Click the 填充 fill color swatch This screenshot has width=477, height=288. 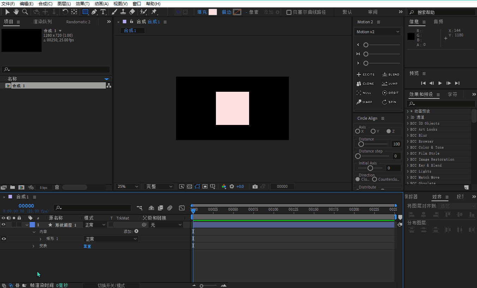(x=213, y=12)
